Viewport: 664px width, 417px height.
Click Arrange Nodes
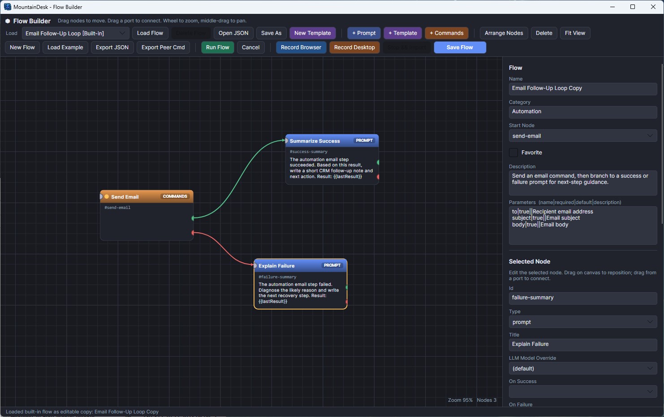[504, 33]
